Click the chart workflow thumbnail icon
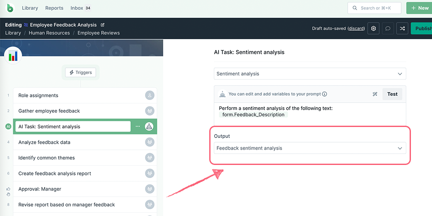 [x=13, y=55]
